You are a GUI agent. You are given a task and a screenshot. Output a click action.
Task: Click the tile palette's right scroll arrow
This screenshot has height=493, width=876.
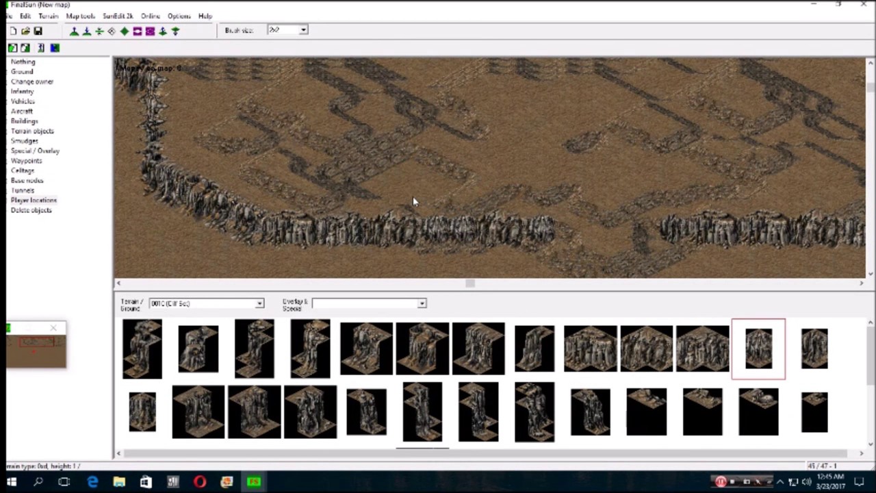point(861,453)
